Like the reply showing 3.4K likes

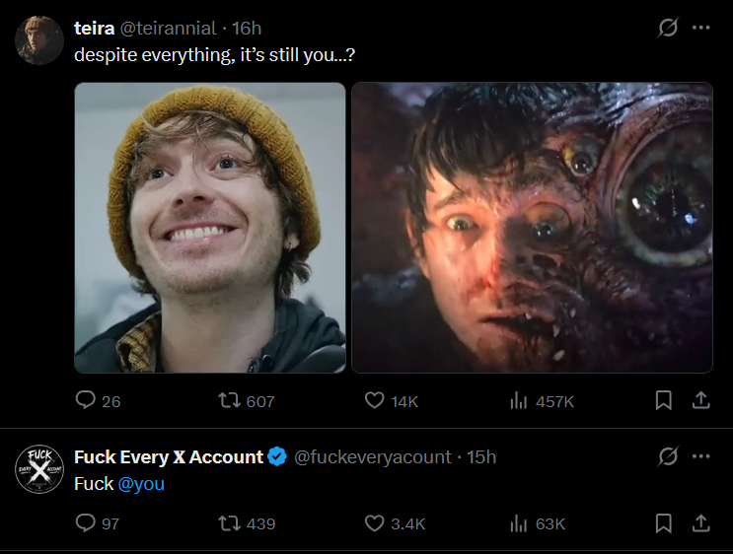pos(395,523)
